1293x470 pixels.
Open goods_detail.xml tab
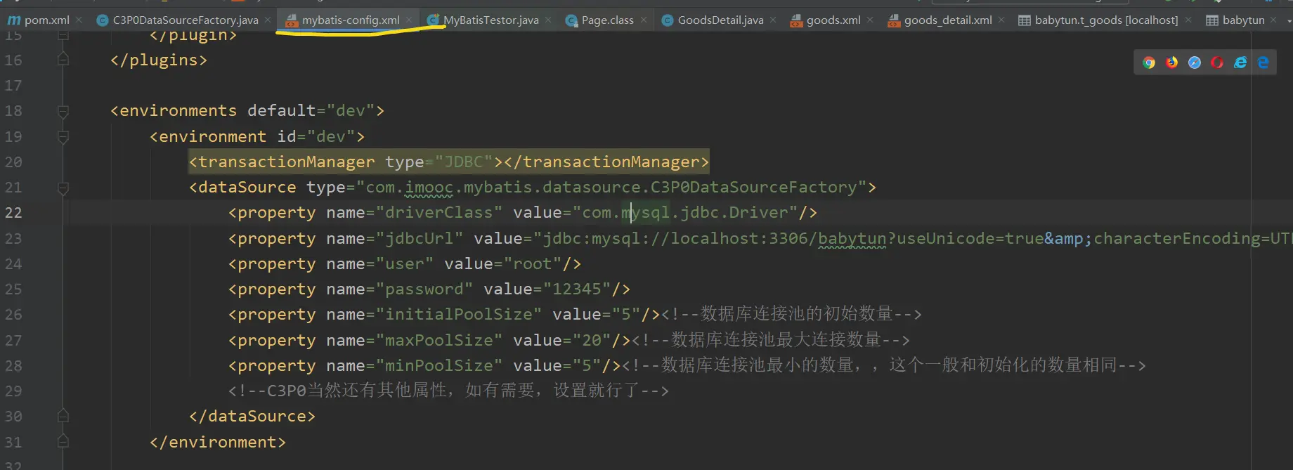tap(940, 20)
